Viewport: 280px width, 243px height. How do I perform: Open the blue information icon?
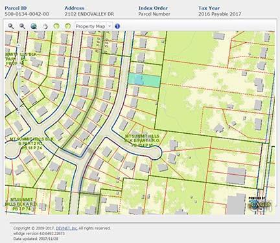tap(117, 26)
